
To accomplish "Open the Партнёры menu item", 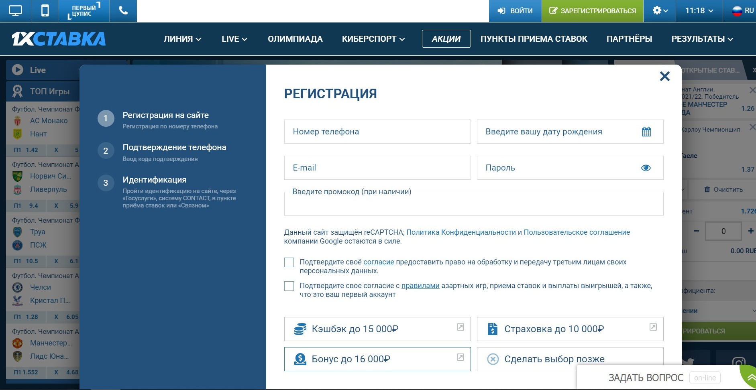I will (629, 39).
